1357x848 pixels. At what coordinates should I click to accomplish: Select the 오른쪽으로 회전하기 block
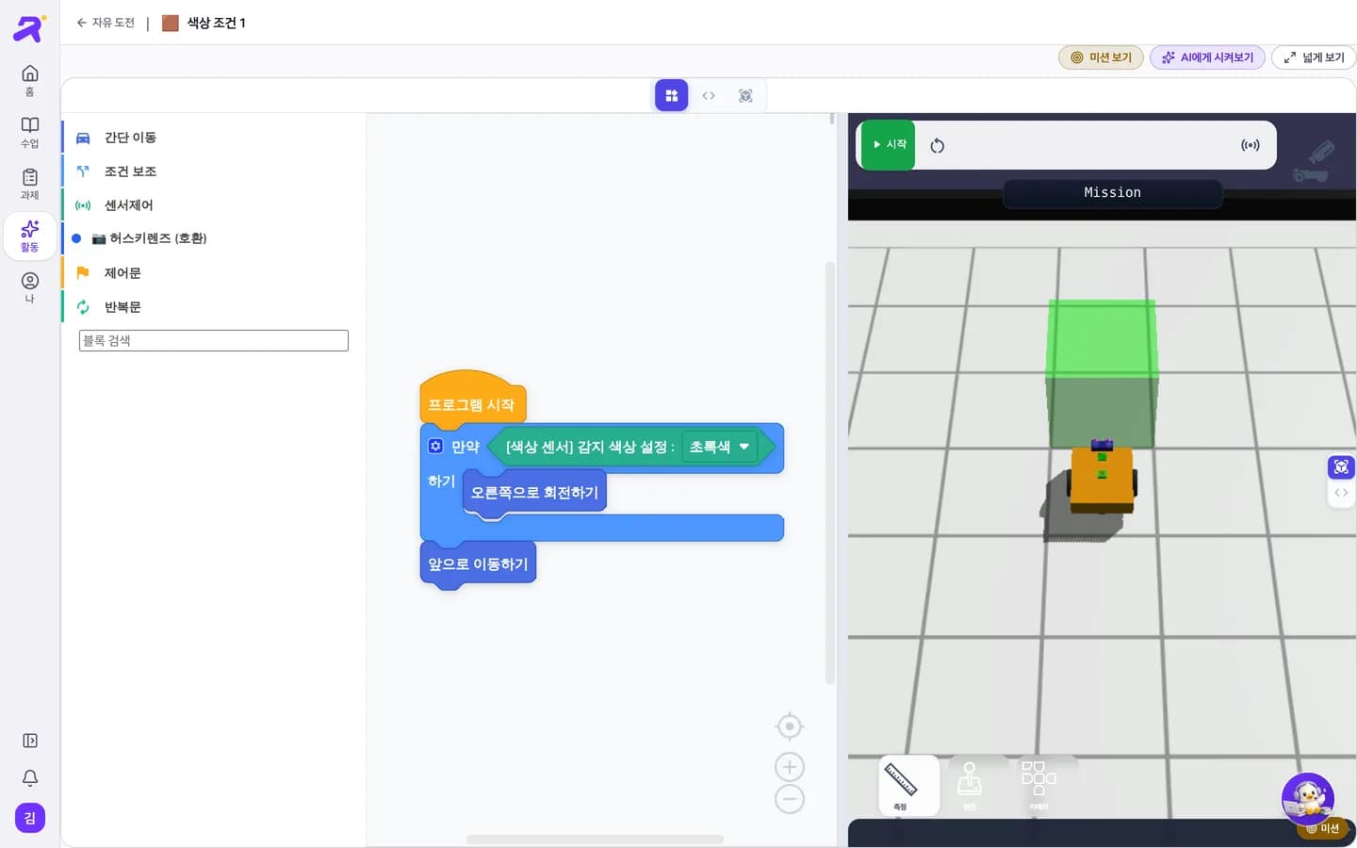(x=534, y=493)
